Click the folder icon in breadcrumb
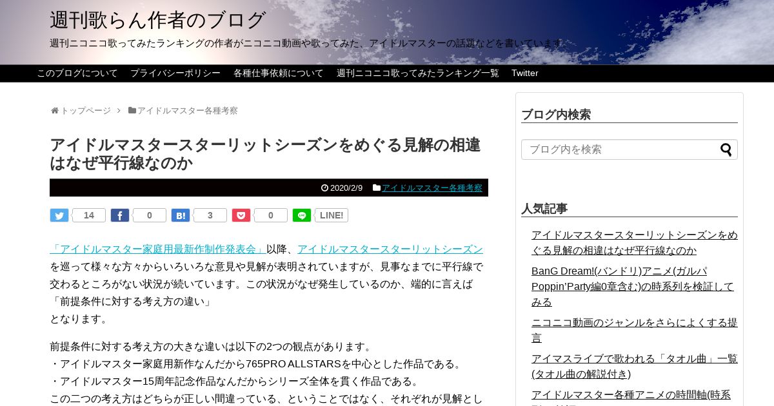774x406 pixels. 132,110
